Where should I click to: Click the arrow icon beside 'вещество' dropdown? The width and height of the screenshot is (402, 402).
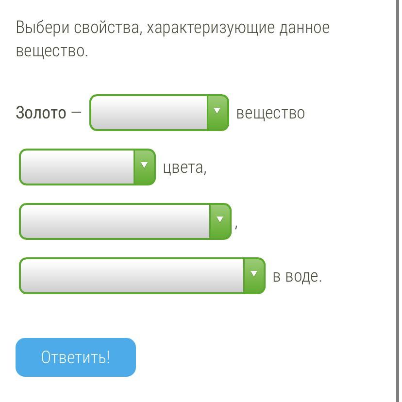click(218, 113)
